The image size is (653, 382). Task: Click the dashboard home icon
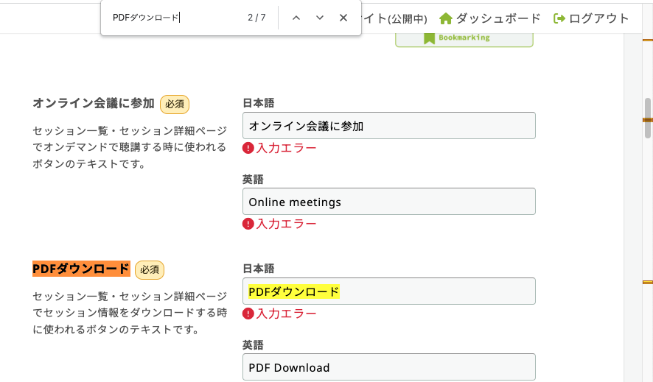446,18
